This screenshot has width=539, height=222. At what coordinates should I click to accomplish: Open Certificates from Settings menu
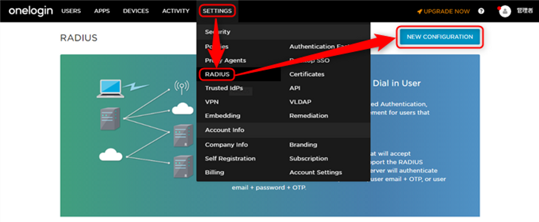307,74
